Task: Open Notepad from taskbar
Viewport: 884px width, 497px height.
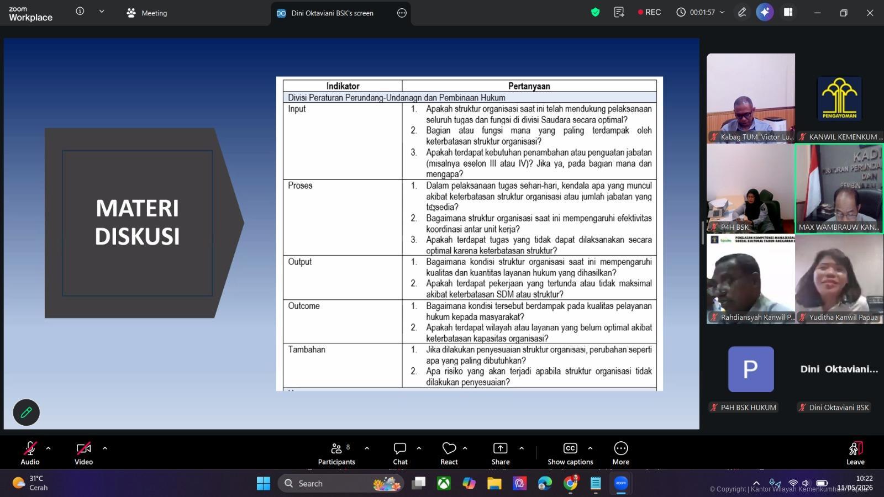Action: 596,483
